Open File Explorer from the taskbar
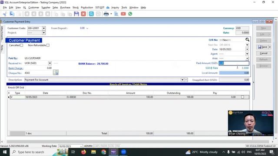 tap(93, 152)
